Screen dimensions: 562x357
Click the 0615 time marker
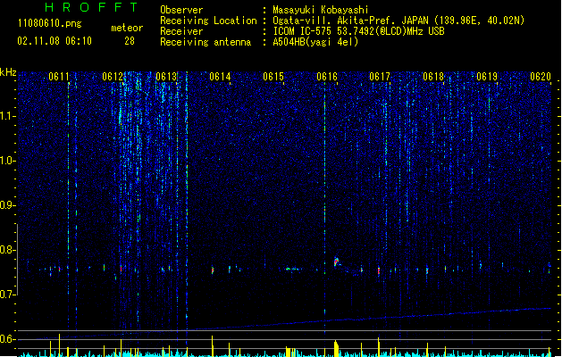point(273,77)
